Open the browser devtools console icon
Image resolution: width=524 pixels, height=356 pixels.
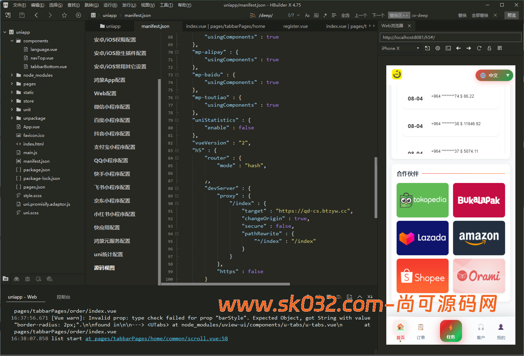pos(448,48)
